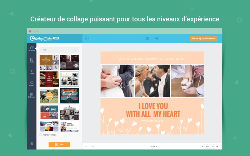250x156 pixels.
Task: Select the BKGround pattern icon
Action: pos(32,95)
